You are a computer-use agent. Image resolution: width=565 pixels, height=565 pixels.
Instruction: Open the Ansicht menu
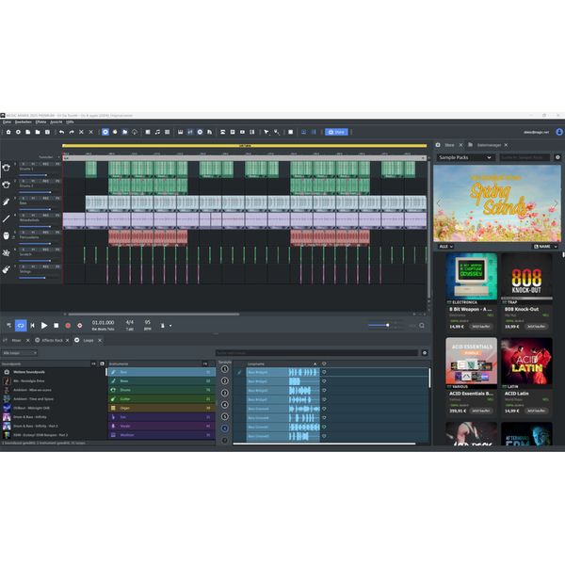click(x=56, y=122)
